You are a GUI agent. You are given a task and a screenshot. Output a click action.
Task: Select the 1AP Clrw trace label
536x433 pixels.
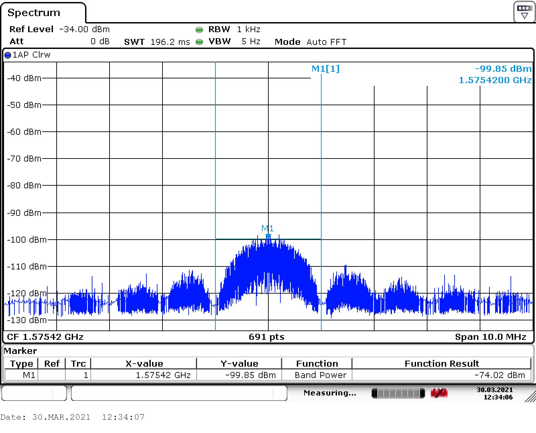pos(31,55)
